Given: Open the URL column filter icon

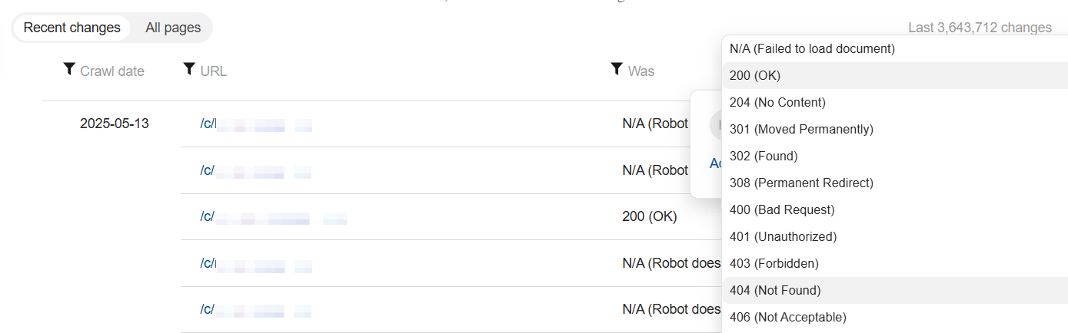Looking at the screenshot, I should pyautogui.click(x=189, y=70).
